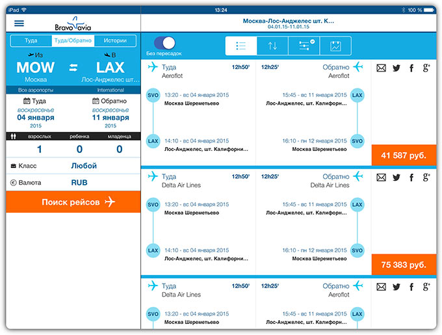Tap SVO arrival badge in second result return
Screen dimensions: 442x335
point(357,250)
